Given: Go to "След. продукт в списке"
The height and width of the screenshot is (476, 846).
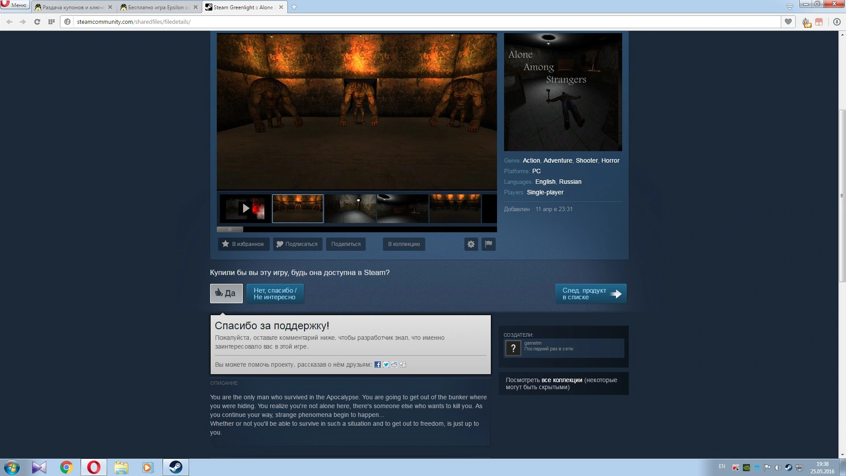Looking at the screenshot, I should (591, 294).
